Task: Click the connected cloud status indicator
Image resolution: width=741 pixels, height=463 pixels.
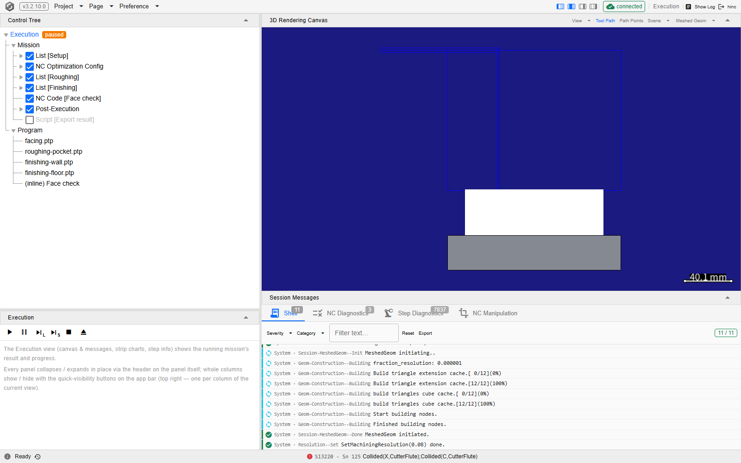Action: (624, 6)
